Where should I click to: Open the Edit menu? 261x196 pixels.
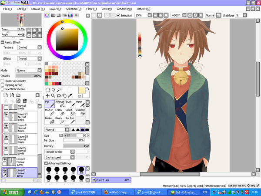21,9
